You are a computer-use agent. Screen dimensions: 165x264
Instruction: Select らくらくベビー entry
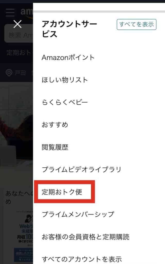click(65, 102)
